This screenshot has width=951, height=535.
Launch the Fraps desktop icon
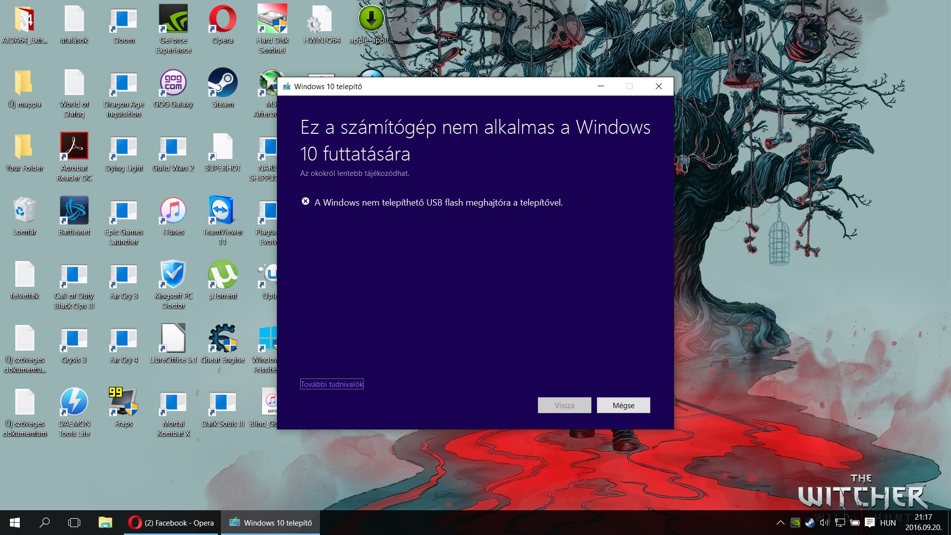[x=124, y=408]
